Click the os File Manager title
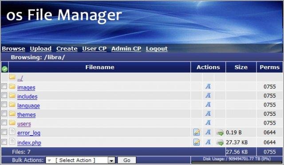Viewport: 284px width, 165px height. point(64,16)
